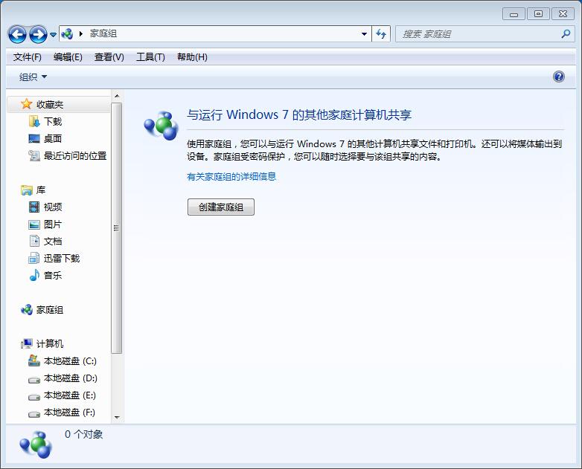Click the 创建家庭组 button

point(221,207)
